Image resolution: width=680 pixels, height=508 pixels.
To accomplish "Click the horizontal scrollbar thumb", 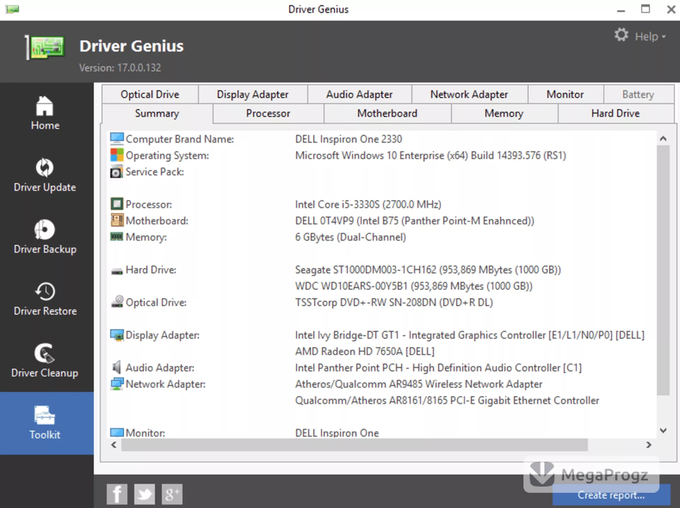I will point(355,445).
